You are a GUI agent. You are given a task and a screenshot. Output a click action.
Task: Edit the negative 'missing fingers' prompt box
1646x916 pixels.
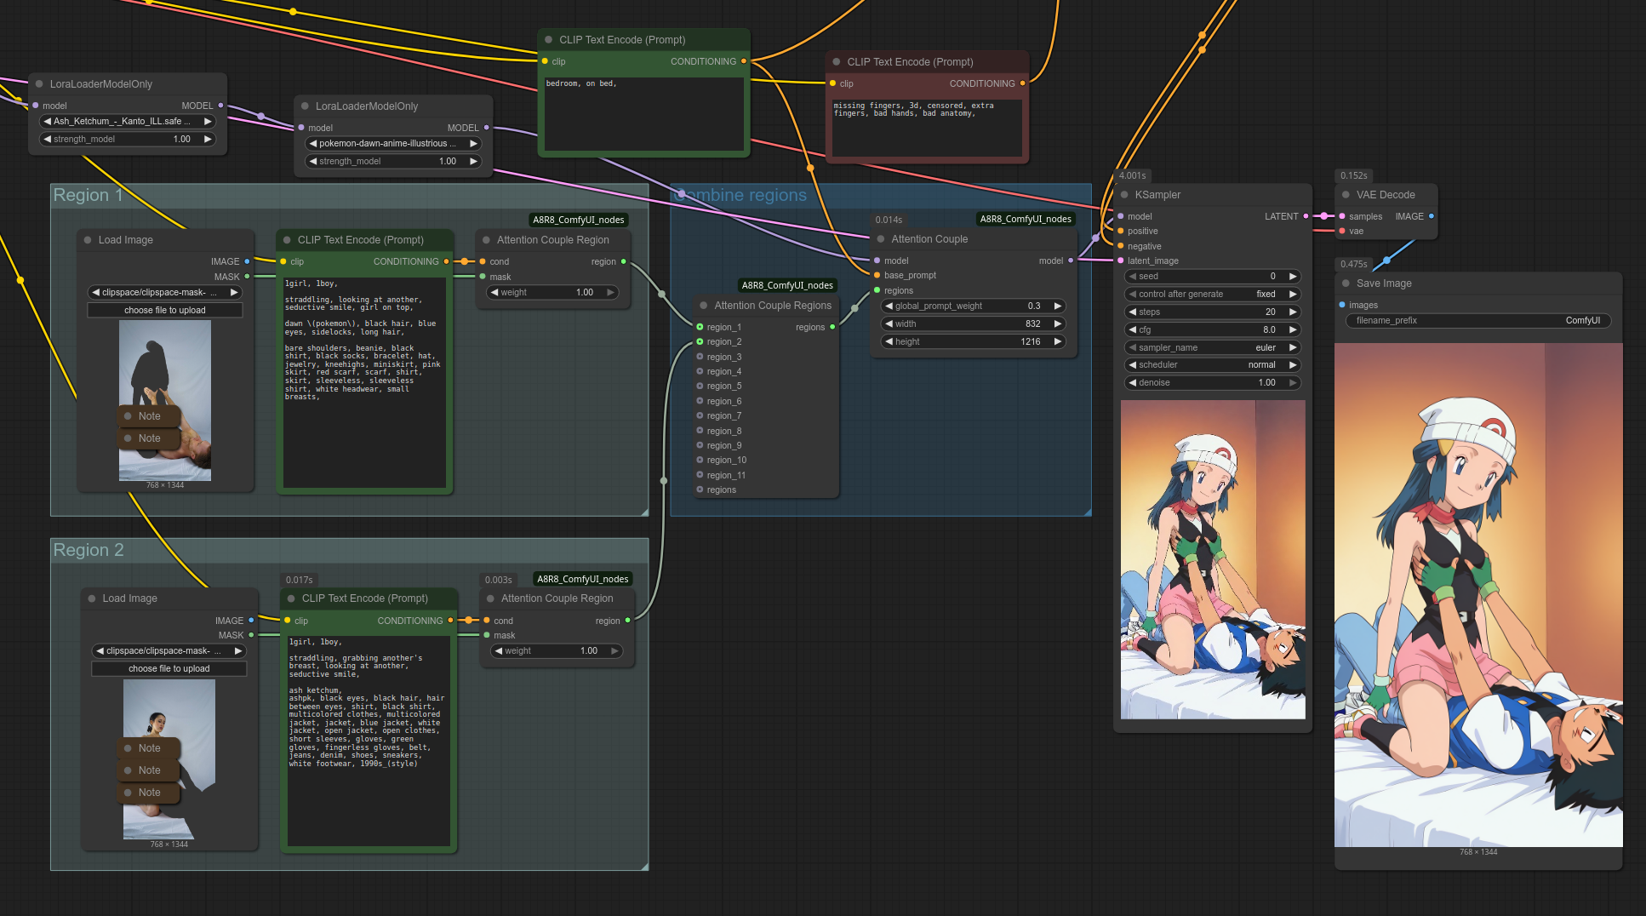coord(927,127)
